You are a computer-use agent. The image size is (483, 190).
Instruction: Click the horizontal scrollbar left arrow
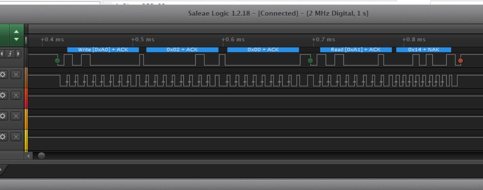(29, 156)
